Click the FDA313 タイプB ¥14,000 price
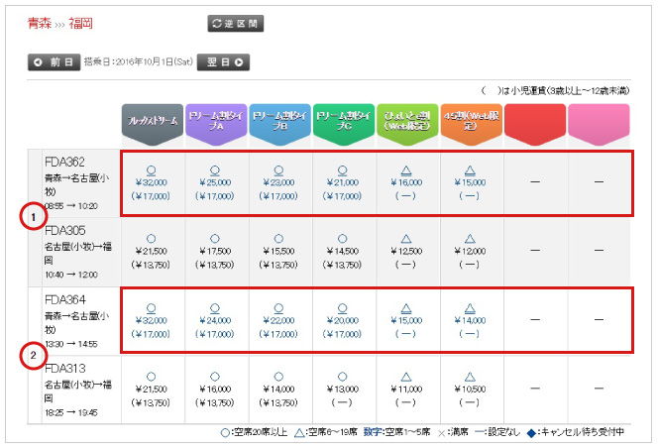 pos(279,390)
